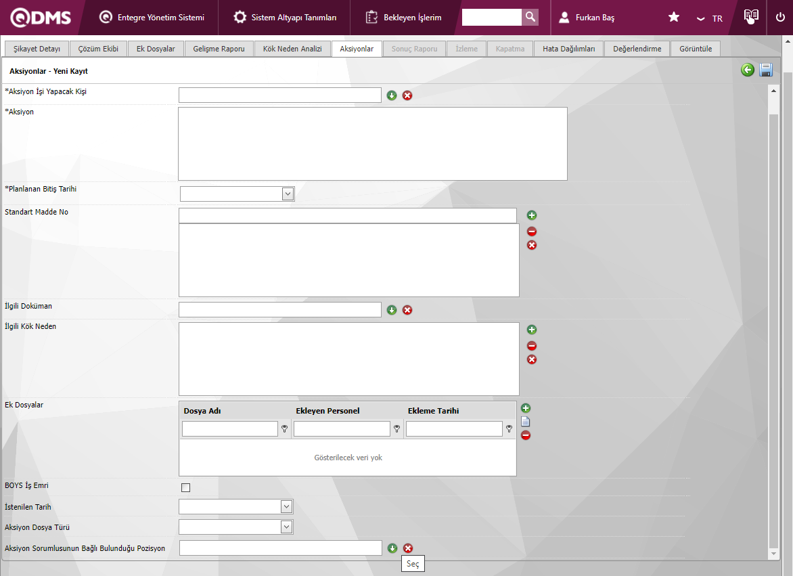Click the power logout icon
This screenshot has width=793, height=576.
point(780,17)
